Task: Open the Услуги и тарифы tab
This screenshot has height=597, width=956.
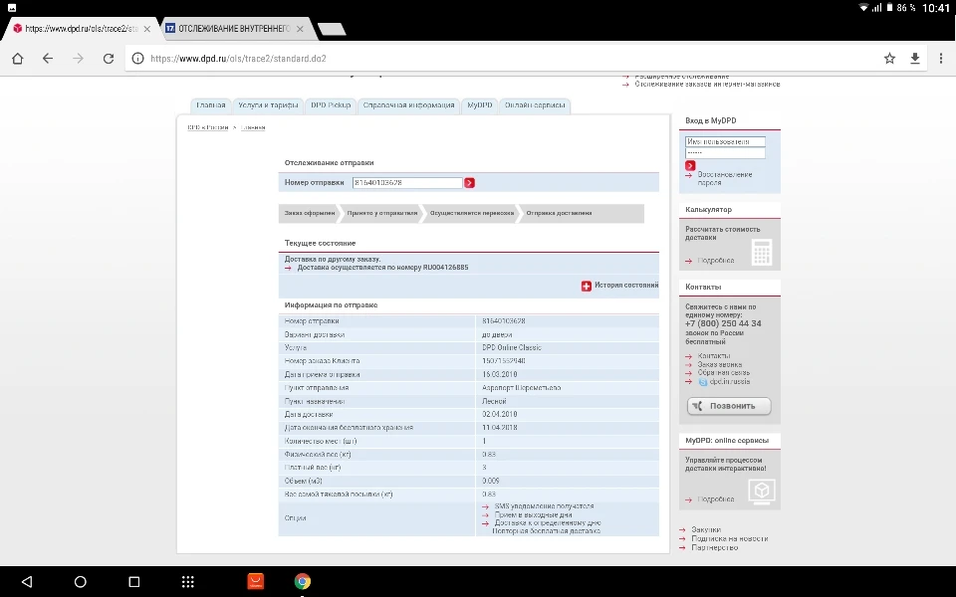Action: [x=268, y=105]
